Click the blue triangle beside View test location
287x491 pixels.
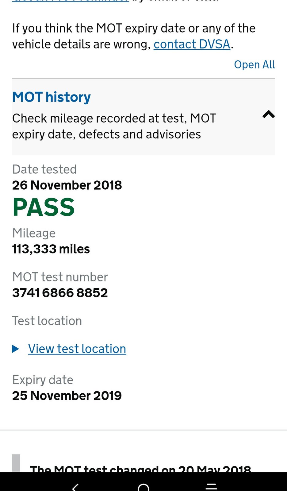click(x=16, y=349)
